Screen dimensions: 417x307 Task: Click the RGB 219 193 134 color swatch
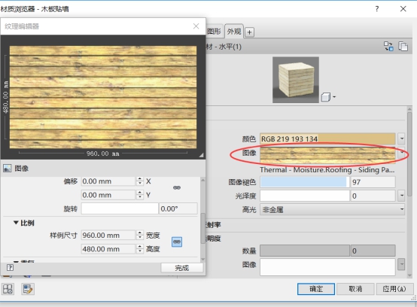tap(327, 138)
